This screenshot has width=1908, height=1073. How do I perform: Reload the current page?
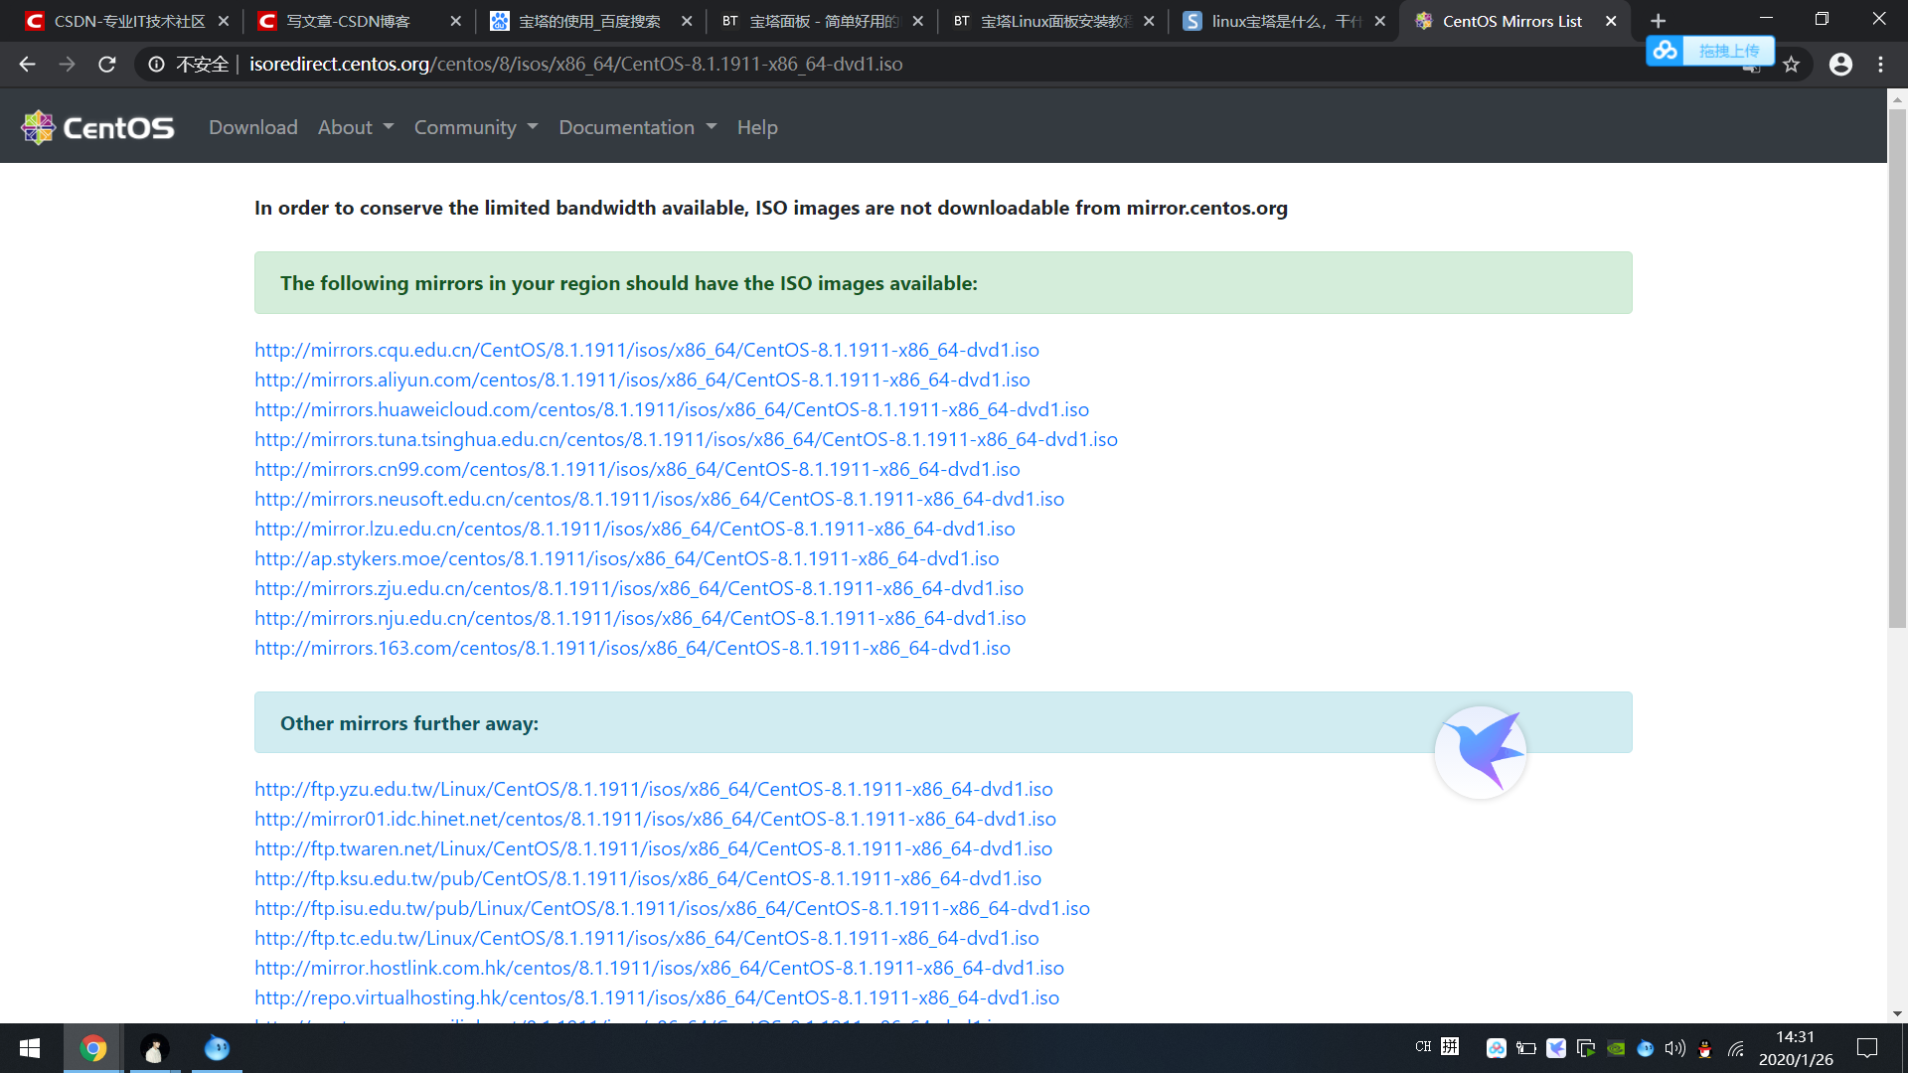point(107,65)
